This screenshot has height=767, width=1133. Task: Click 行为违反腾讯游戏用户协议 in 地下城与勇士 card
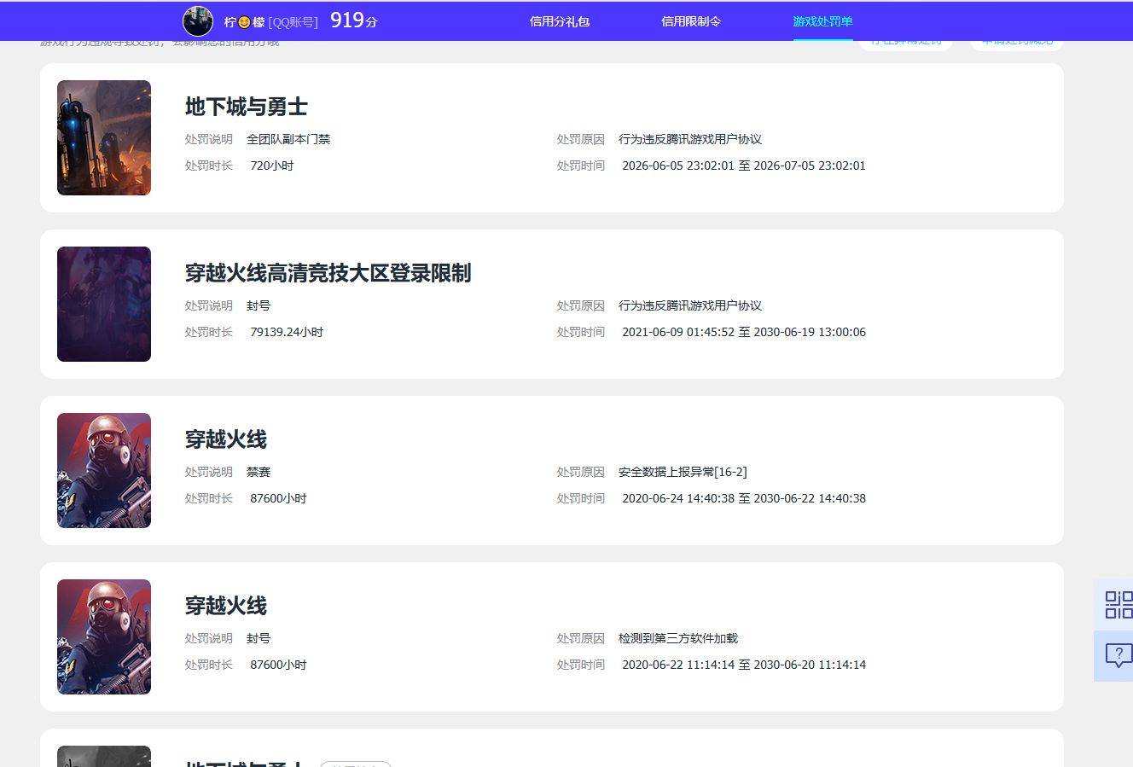[x=690, y=139]
